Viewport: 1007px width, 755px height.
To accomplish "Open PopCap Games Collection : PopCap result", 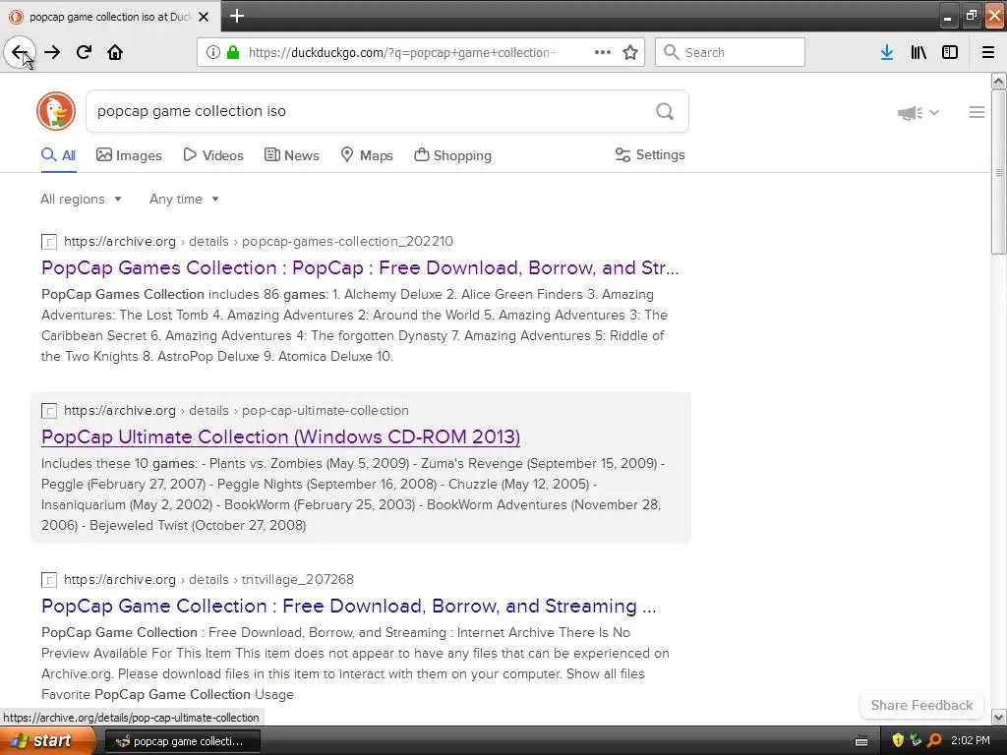I will [360, 267].
